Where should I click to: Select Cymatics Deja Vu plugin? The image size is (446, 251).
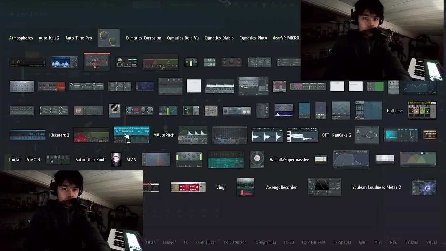(x=183, y=38)
